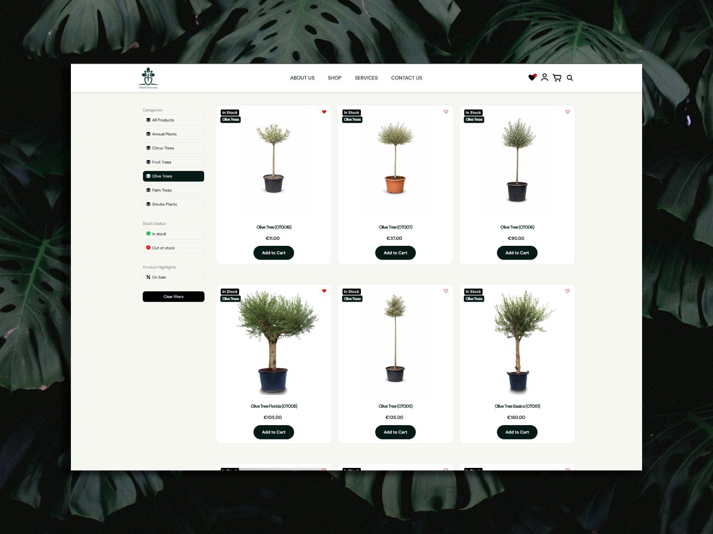The width and height of the screenshot is (713, 534).
Task: Filter by Fruit Trees category
Action: (x=173, y=162)
